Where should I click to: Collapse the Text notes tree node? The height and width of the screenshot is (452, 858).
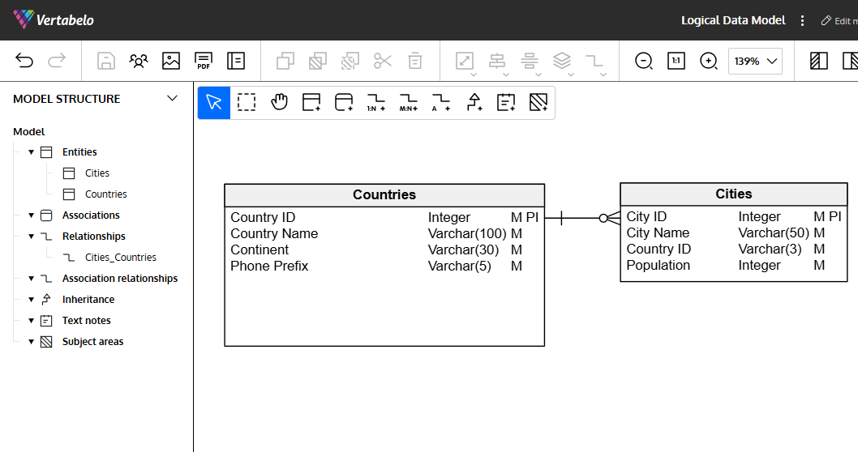31,320
